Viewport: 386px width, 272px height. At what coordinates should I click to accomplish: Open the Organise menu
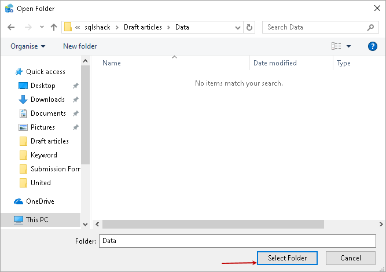click(x=28, y=46)
